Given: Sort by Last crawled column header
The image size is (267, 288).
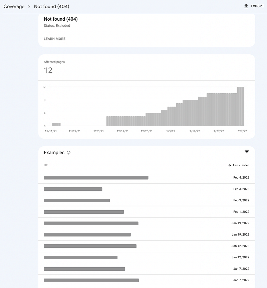Looking at the screenshot, I should pyautogui.click(x=241, y=165).
